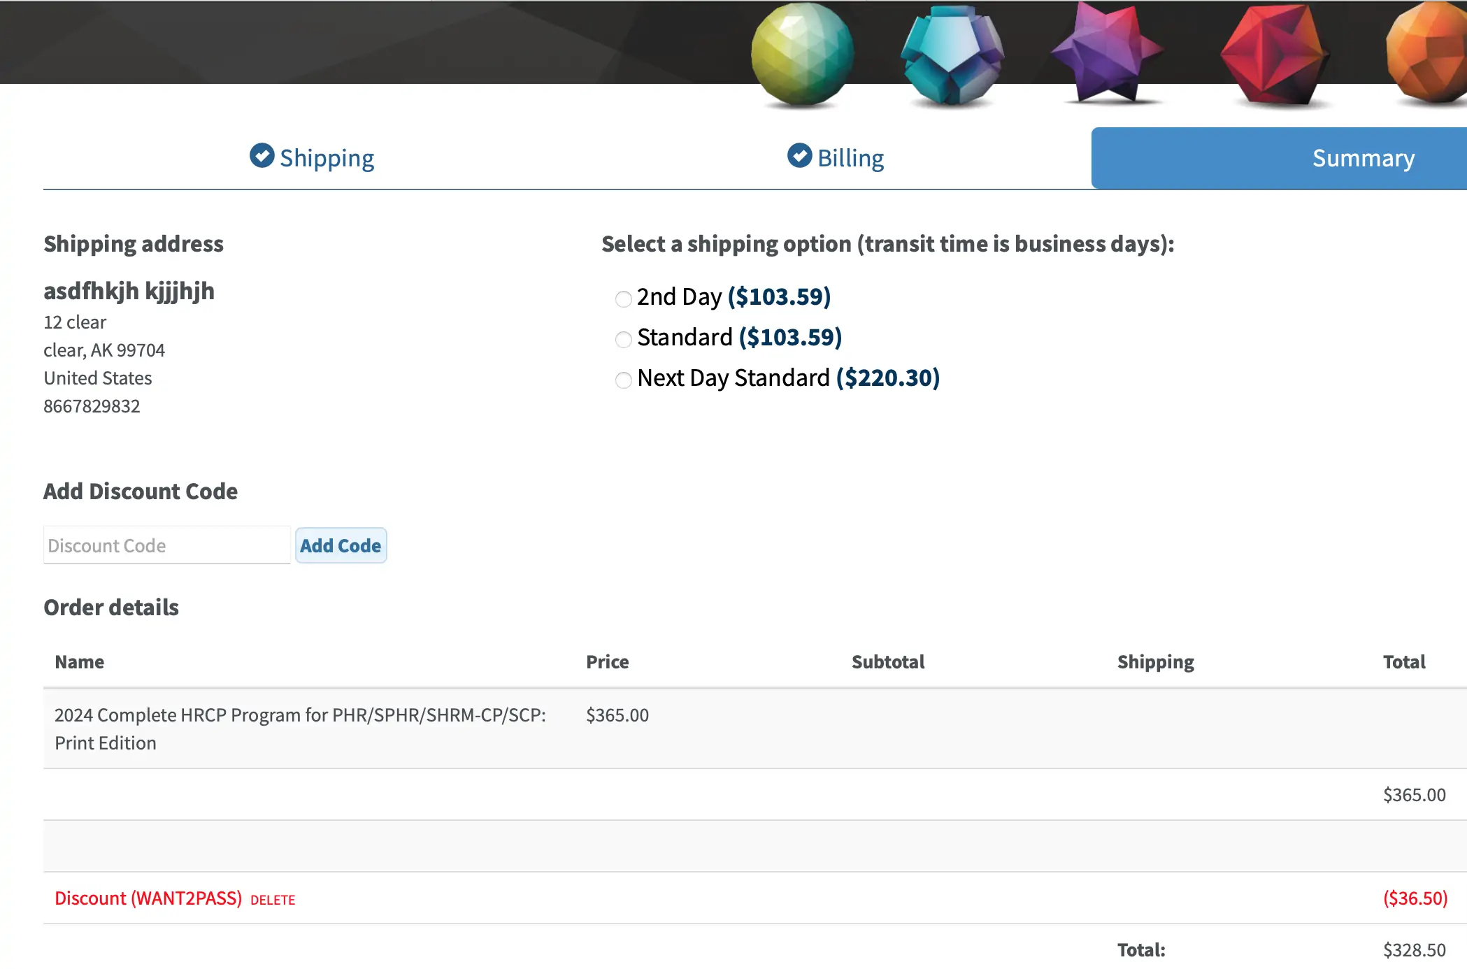Click the Billing step checkmark icon
The height and width of the screenshot is (969, 1467).
(x=799, y=156)
